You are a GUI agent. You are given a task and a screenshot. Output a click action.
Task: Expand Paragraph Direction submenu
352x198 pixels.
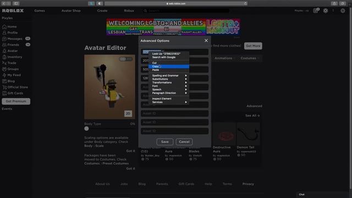pos(169,93)
